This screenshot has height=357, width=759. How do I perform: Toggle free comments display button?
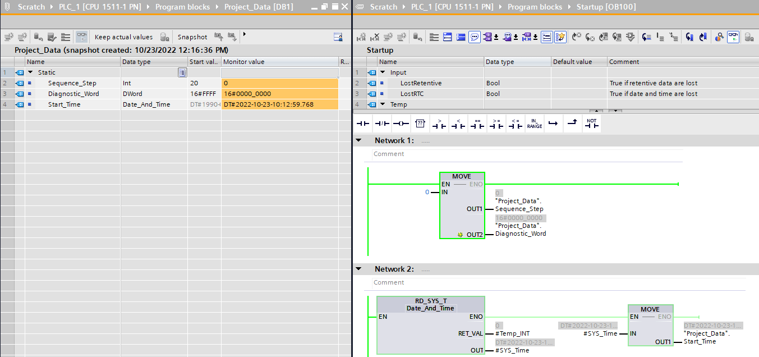point(475,37)
